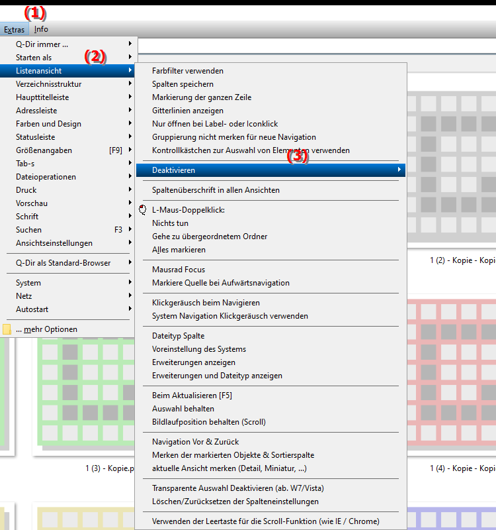Toggle Markiere Quelle bei Aufwärtsnavigation
The width and height of the screenshot is (496, 530).
pyautogui.click(x=270, y=283)
